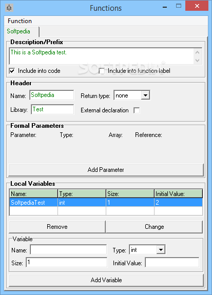Open the Function menu
The image size is (212, 295).
20,21
